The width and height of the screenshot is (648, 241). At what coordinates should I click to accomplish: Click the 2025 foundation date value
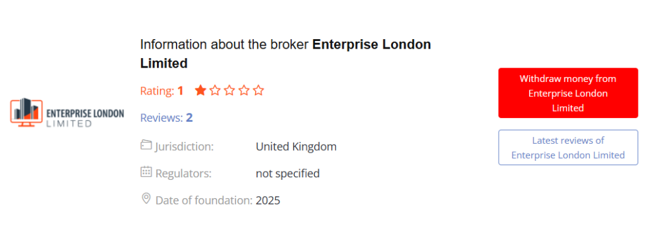click(x=268, y=201)
